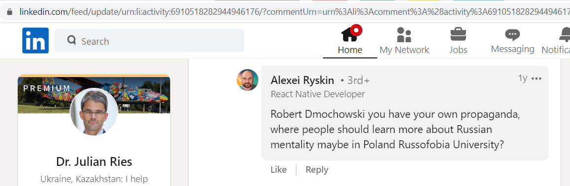Open Messaging chat bubble icon
This screenshot has width=570, height=186.
pos(512,35)
